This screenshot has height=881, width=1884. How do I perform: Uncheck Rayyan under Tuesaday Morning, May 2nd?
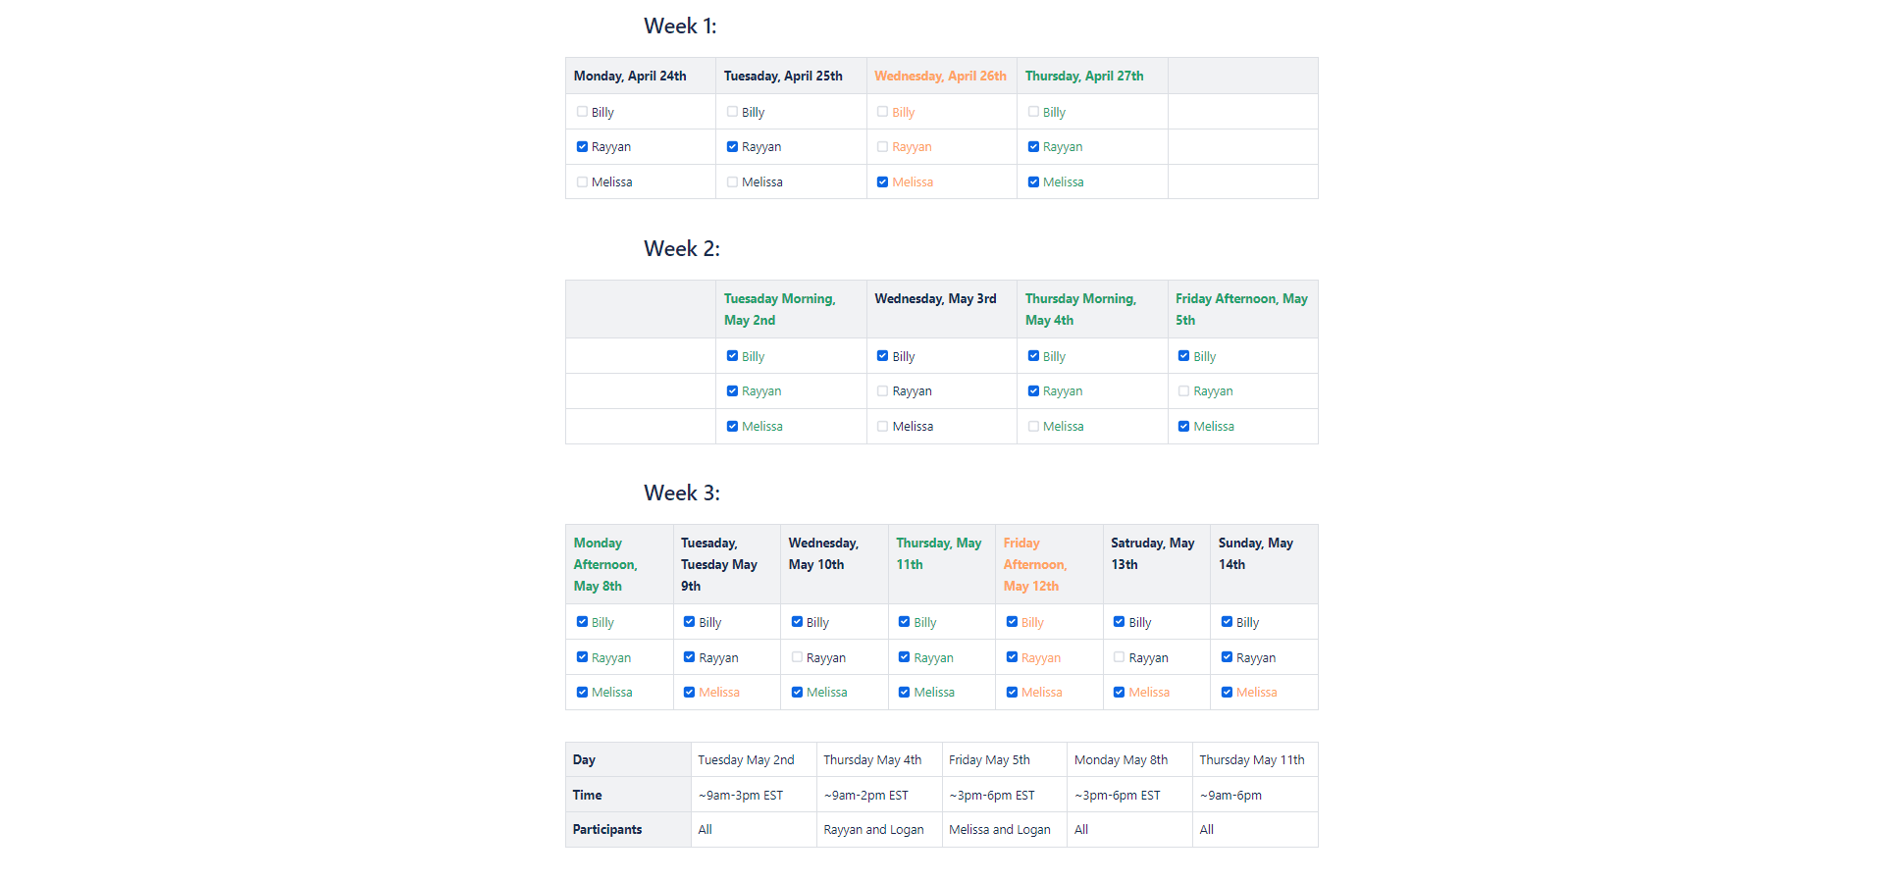click(x=732, y=390)
